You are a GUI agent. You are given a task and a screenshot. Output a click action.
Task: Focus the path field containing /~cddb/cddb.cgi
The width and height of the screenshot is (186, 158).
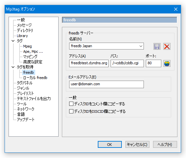point(127,63)
